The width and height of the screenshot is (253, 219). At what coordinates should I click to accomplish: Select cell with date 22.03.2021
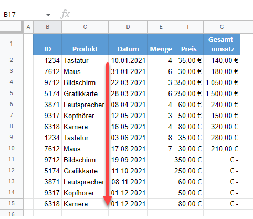[x=128, y=82]
